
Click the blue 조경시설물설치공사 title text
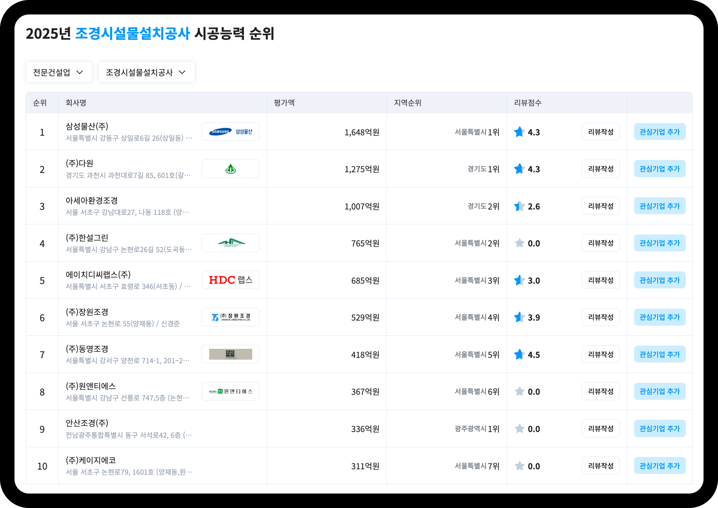(132, 34)
